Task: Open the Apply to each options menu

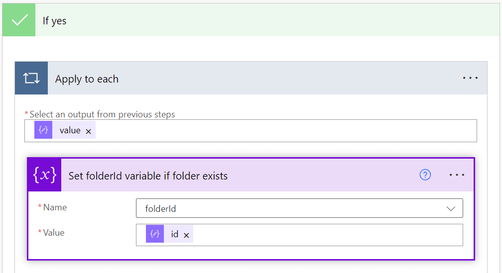Action: [x=470, y=78]
